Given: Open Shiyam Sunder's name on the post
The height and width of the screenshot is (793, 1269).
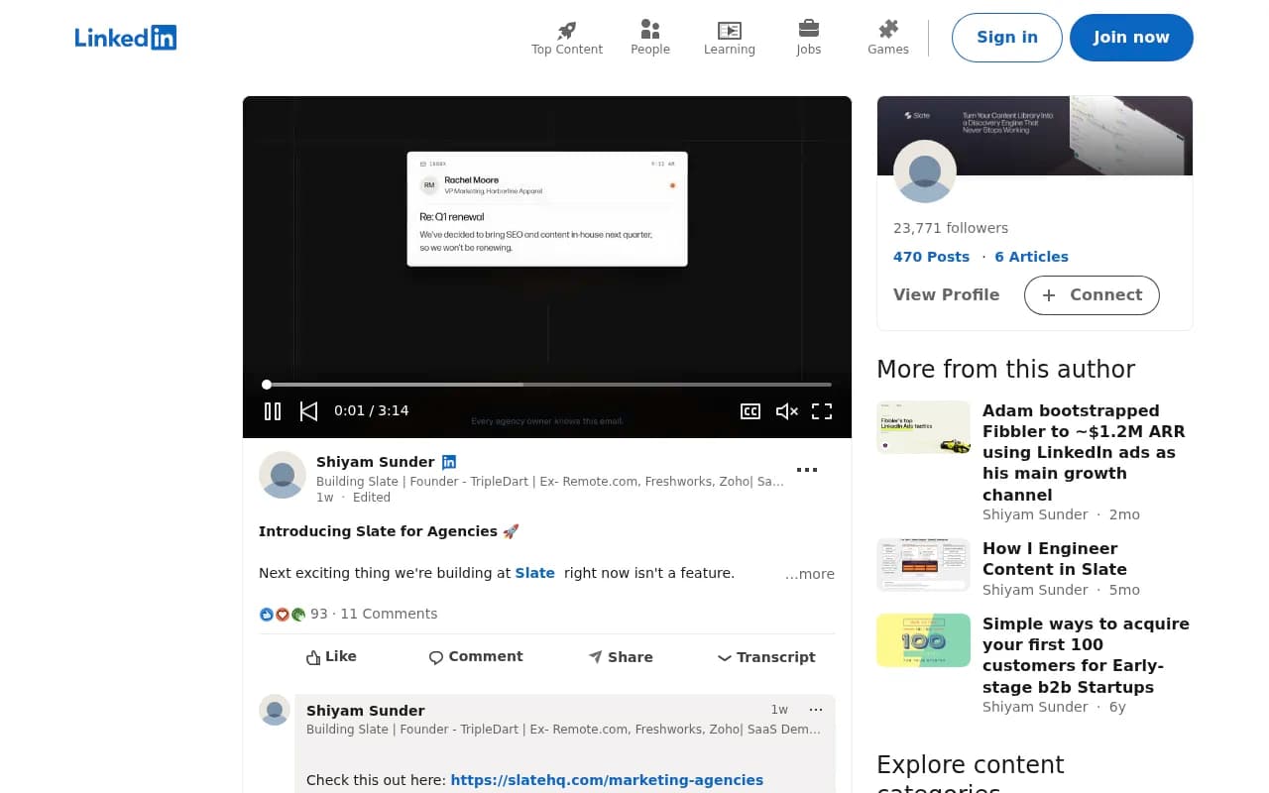Looking at the screenshot, I should (x=376, y=462).
